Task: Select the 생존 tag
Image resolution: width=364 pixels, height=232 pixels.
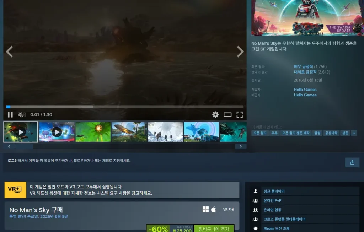Action: [x=346, y=133]
